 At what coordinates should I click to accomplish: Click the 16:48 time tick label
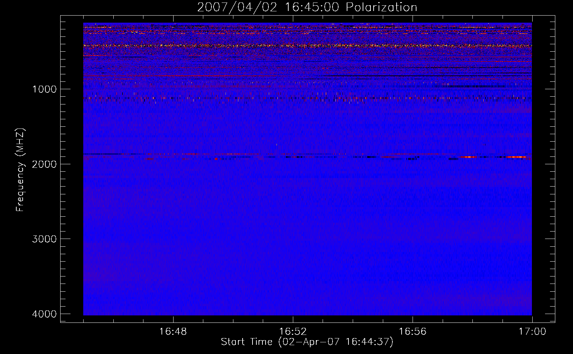point(173,332)
